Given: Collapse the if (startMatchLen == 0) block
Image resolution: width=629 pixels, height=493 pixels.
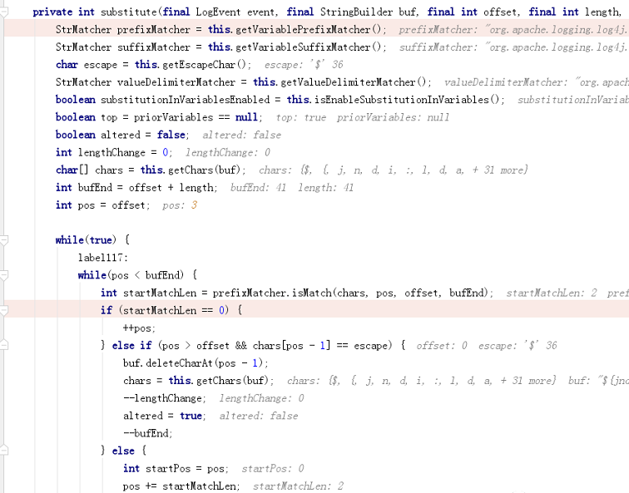Looking at the screenshot, I should [x=3, y=310].
